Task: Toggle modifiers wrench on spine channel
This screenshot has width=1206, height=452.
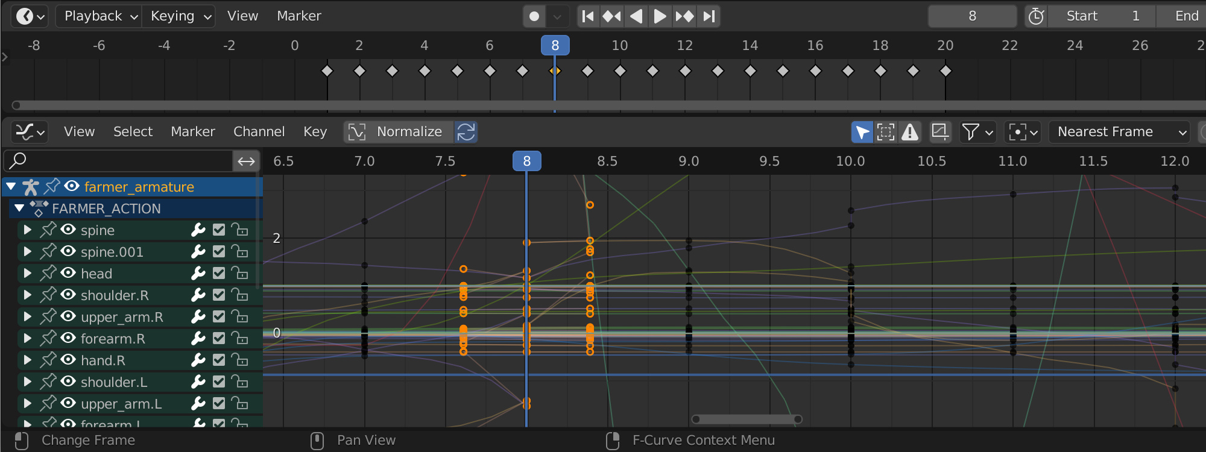Action: (x=198, y=230)
